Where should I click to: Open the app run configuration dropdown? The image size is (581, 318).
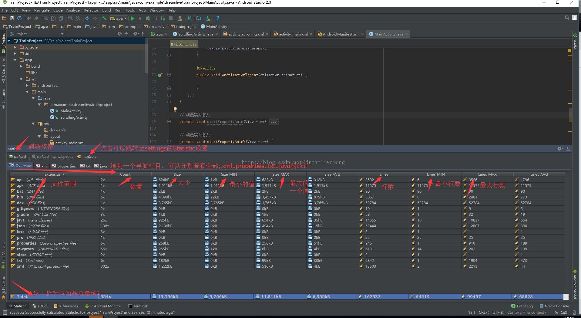(119, 19)
